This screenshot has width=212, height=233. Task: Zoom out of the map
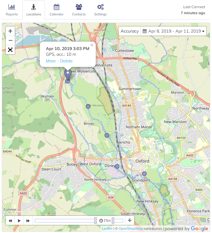pos(10,40)
